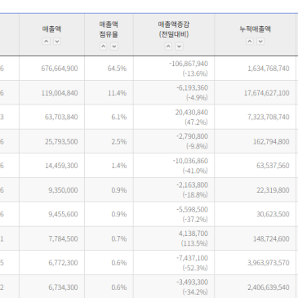Screen dimensions: 298x298
Task: Click the 17,674,627,100 cumulative sales cell
Action: point(255,93)
